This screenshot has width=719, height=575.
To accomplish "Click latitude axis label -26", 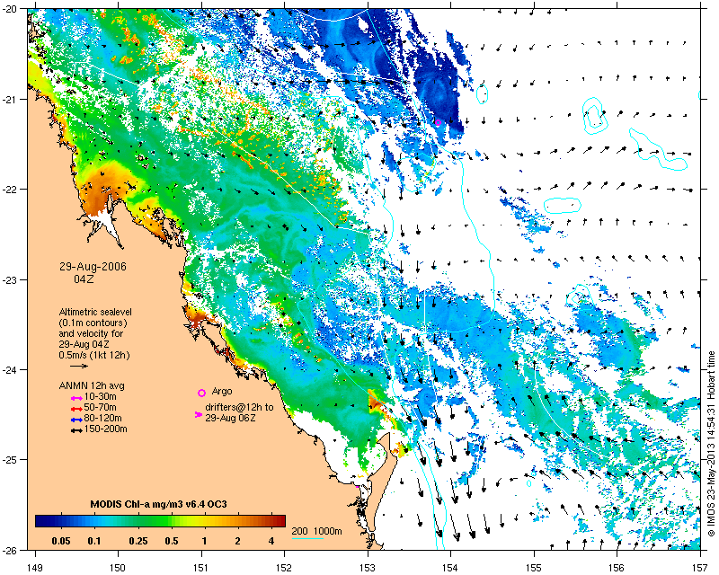I will pos(10,550).
